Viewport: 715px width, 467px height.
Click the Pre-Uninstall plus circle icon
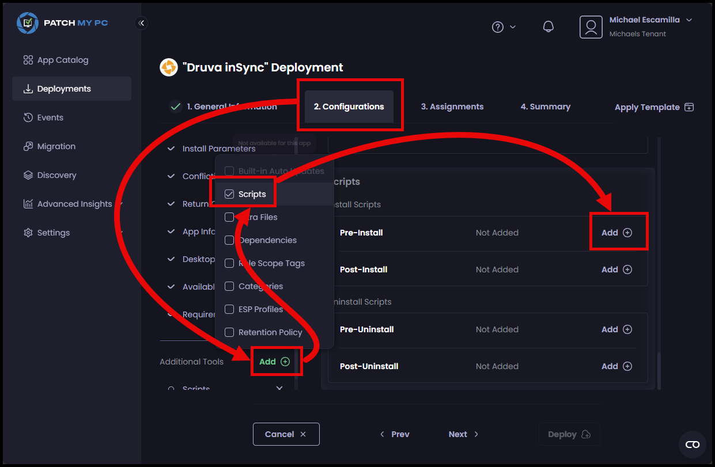[x=627, y=329]
